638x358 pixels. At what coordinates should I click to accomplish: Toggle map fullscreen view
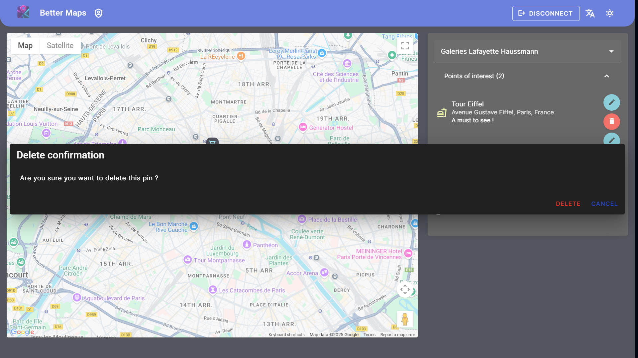tap(405, 46)
